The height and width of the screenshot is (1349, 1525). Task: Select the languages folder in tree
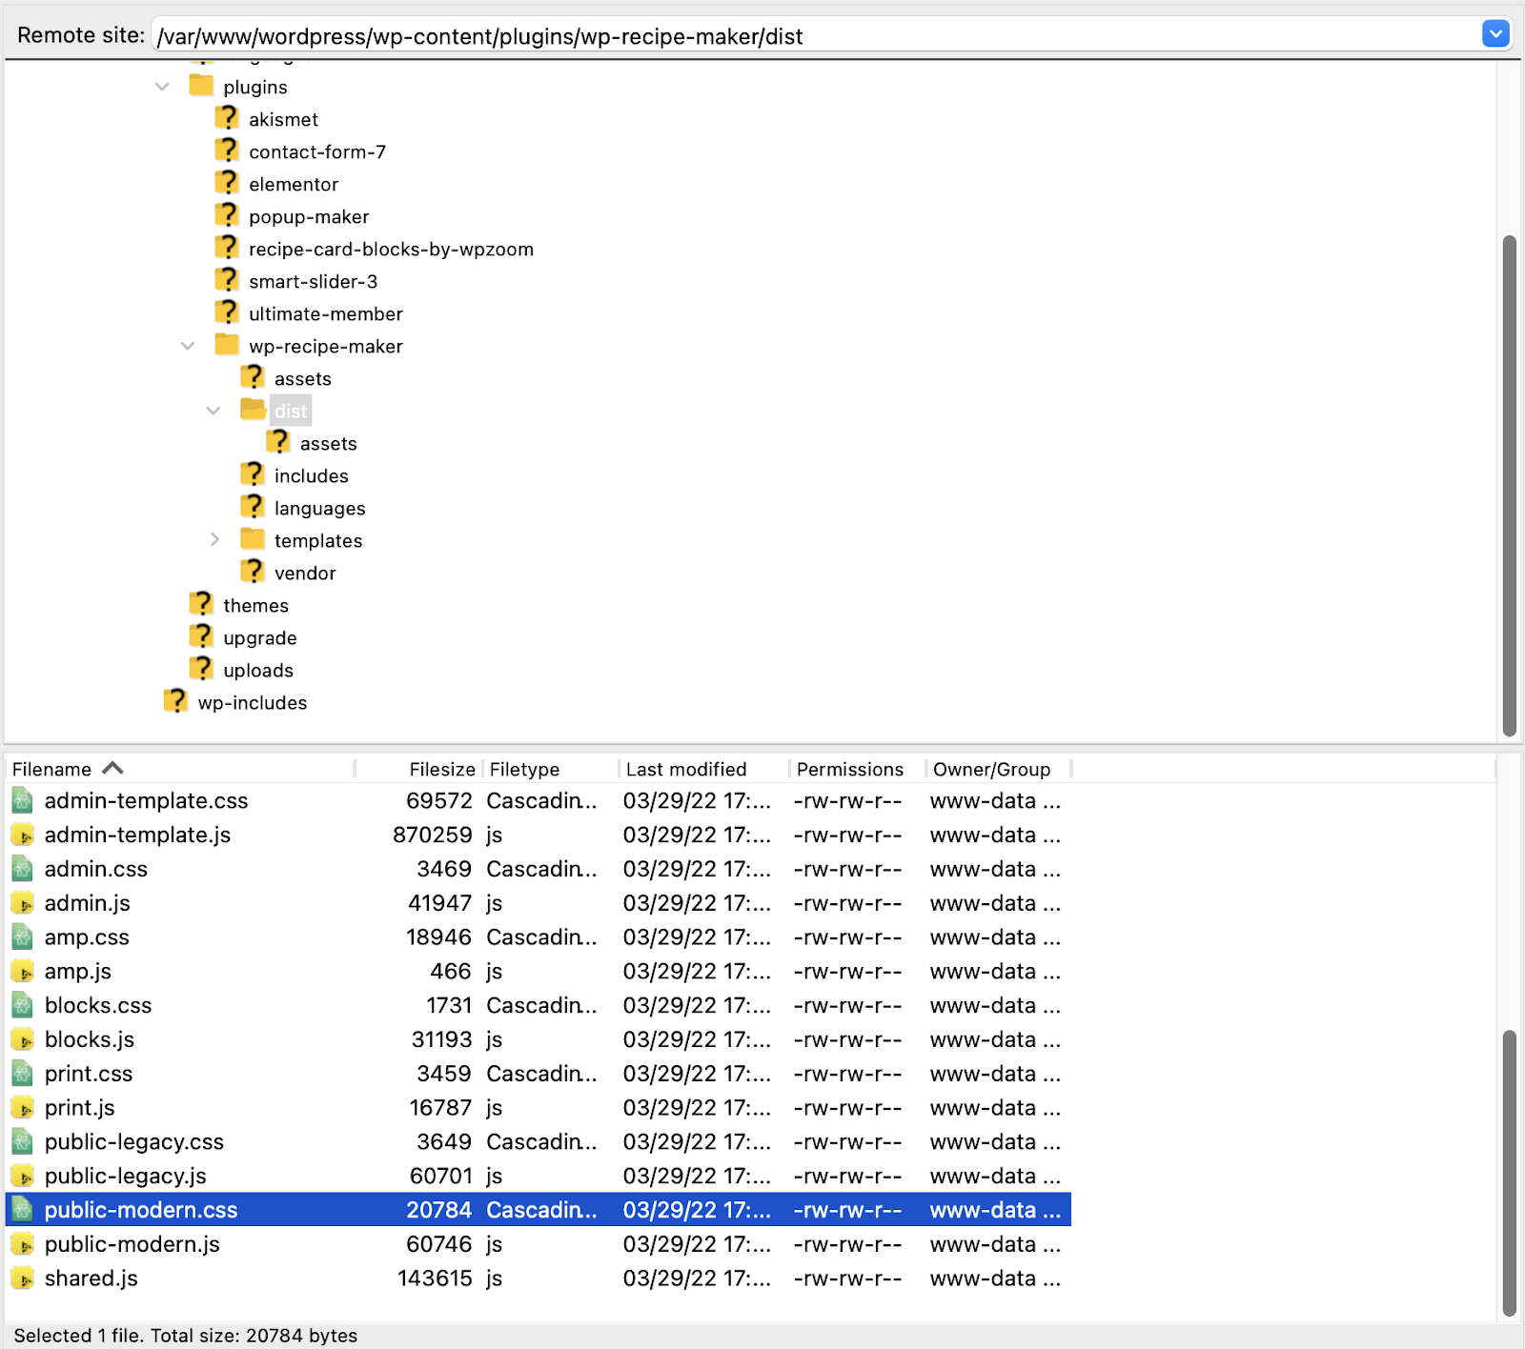click(319, 509)
